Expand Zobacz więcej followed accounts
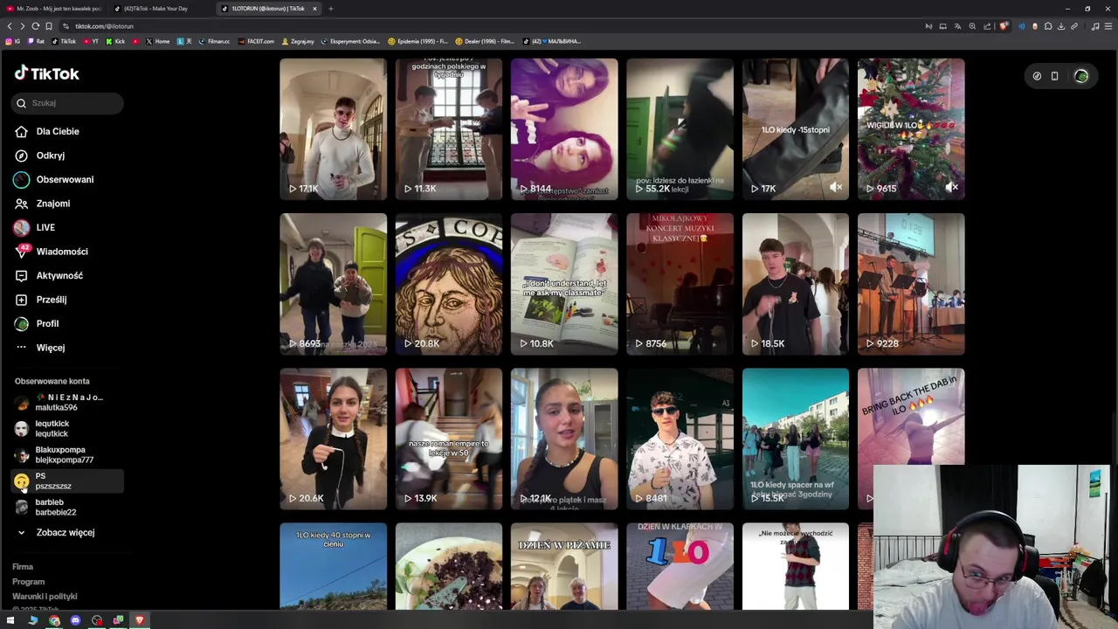This screenshot has width=1118, height=629. pyautogui.click(x=66, y=532)
